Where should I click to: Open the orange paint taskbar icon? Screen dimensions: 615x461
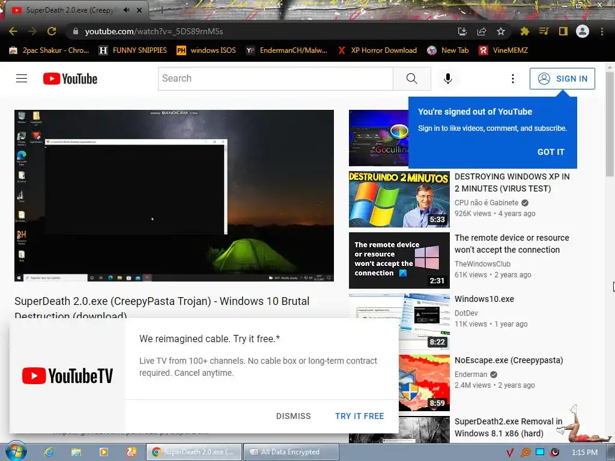click(132, 452)
